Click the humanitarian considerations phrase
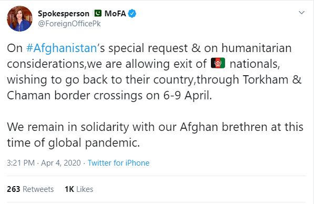 point(149,56)
